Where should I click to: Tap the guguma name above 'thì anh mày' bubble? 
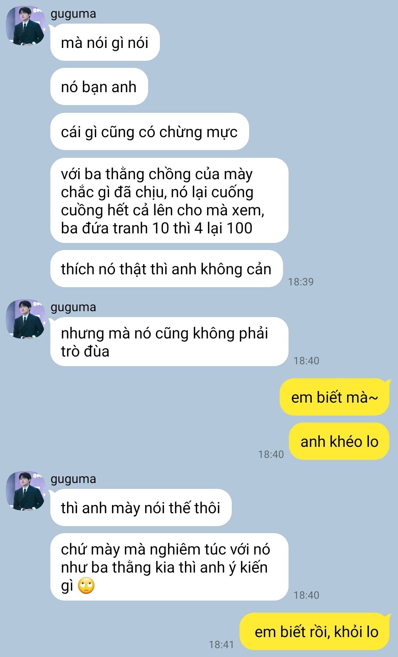(73, 479)
